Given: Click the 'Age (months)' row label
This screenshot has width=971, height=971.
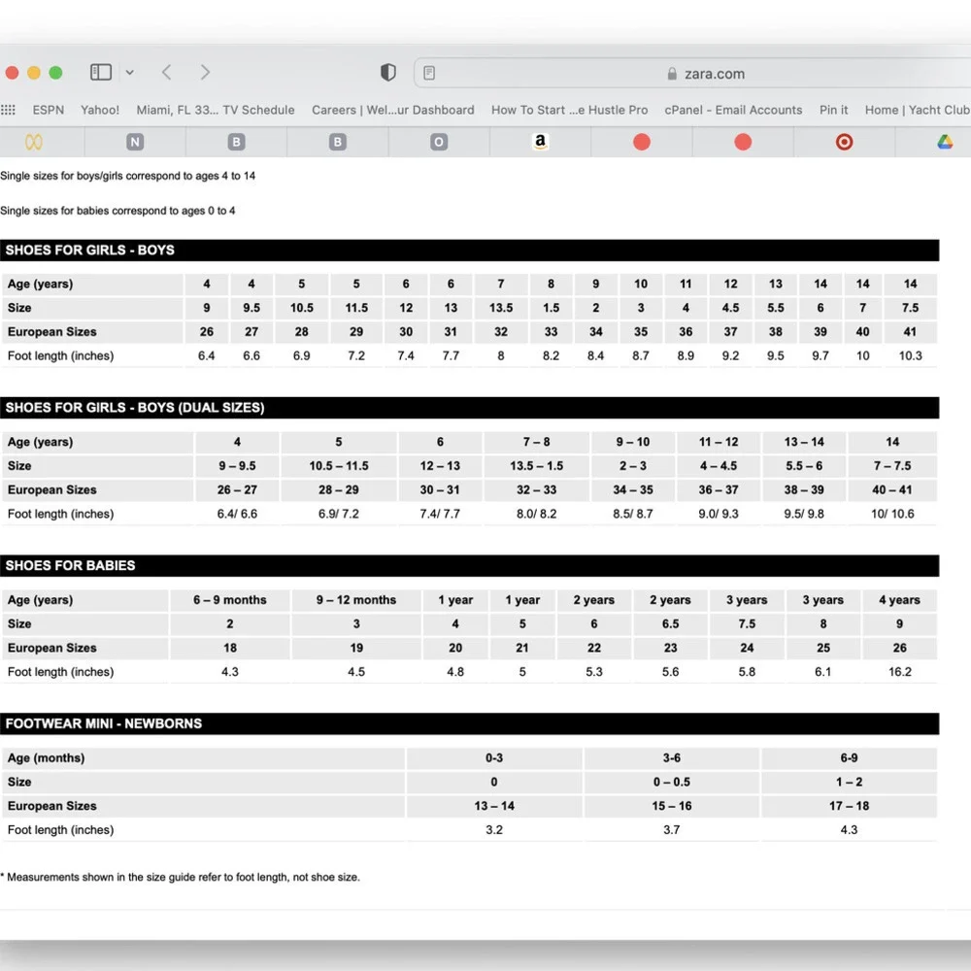Looking at the screenshot, I should (x=46, y=758).
